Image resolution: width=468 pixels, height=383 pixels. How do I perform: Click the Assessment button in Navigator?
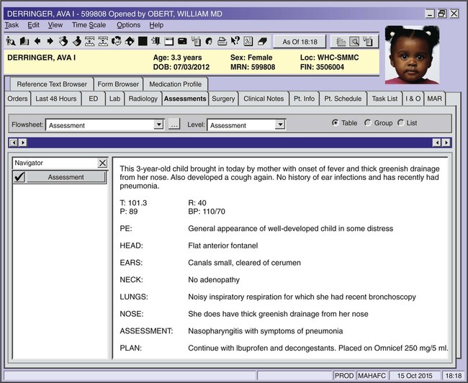[x=66, y=177]
